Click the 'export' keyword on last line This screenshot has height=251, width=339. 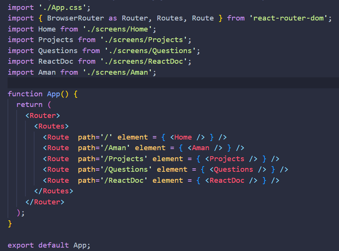(x=21, y=245)
